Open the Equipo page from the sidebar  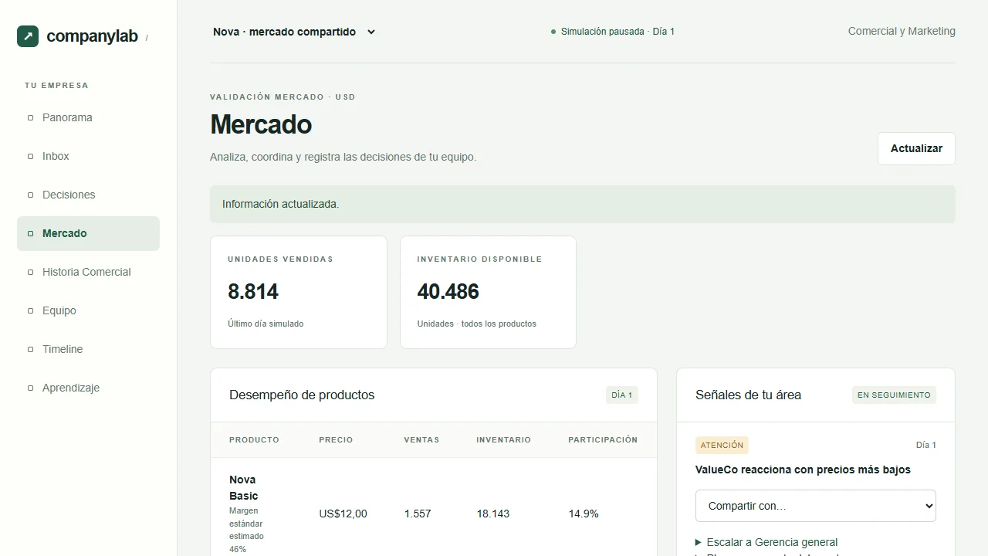pyautogui.click(x=88, y=310)
